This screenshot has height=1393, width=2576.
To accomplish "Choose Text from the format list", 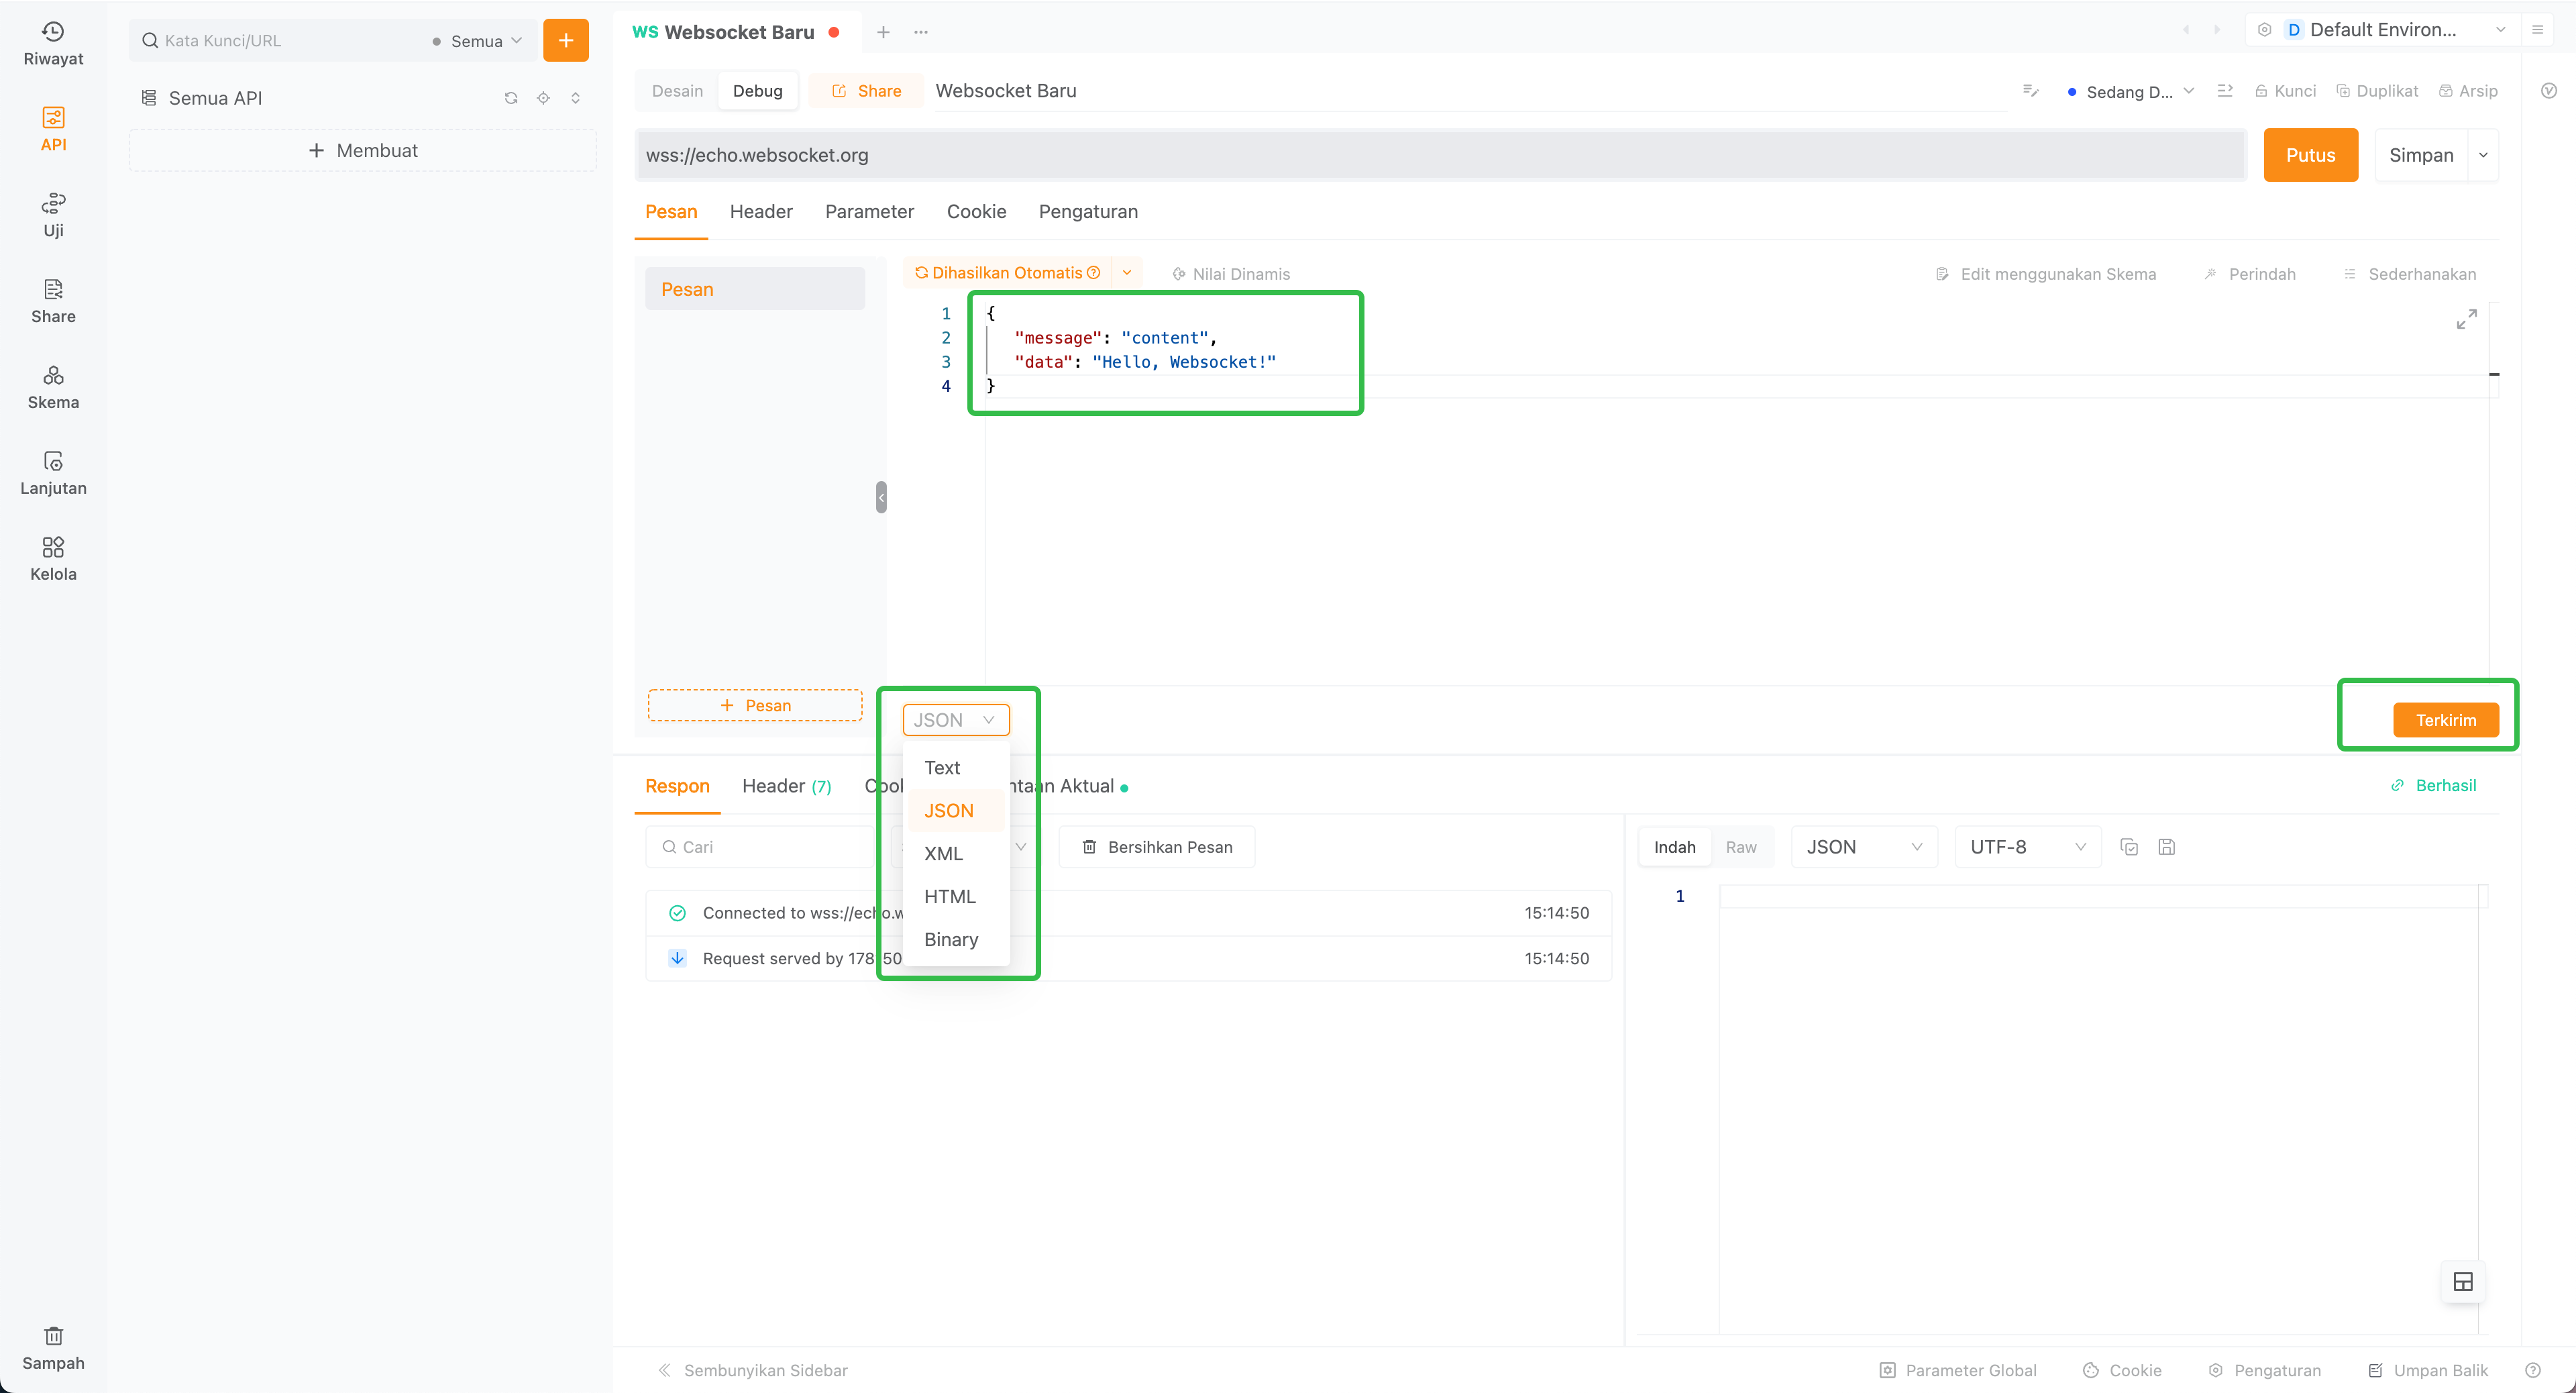I will pyautogui.click(x=956, y=768).
